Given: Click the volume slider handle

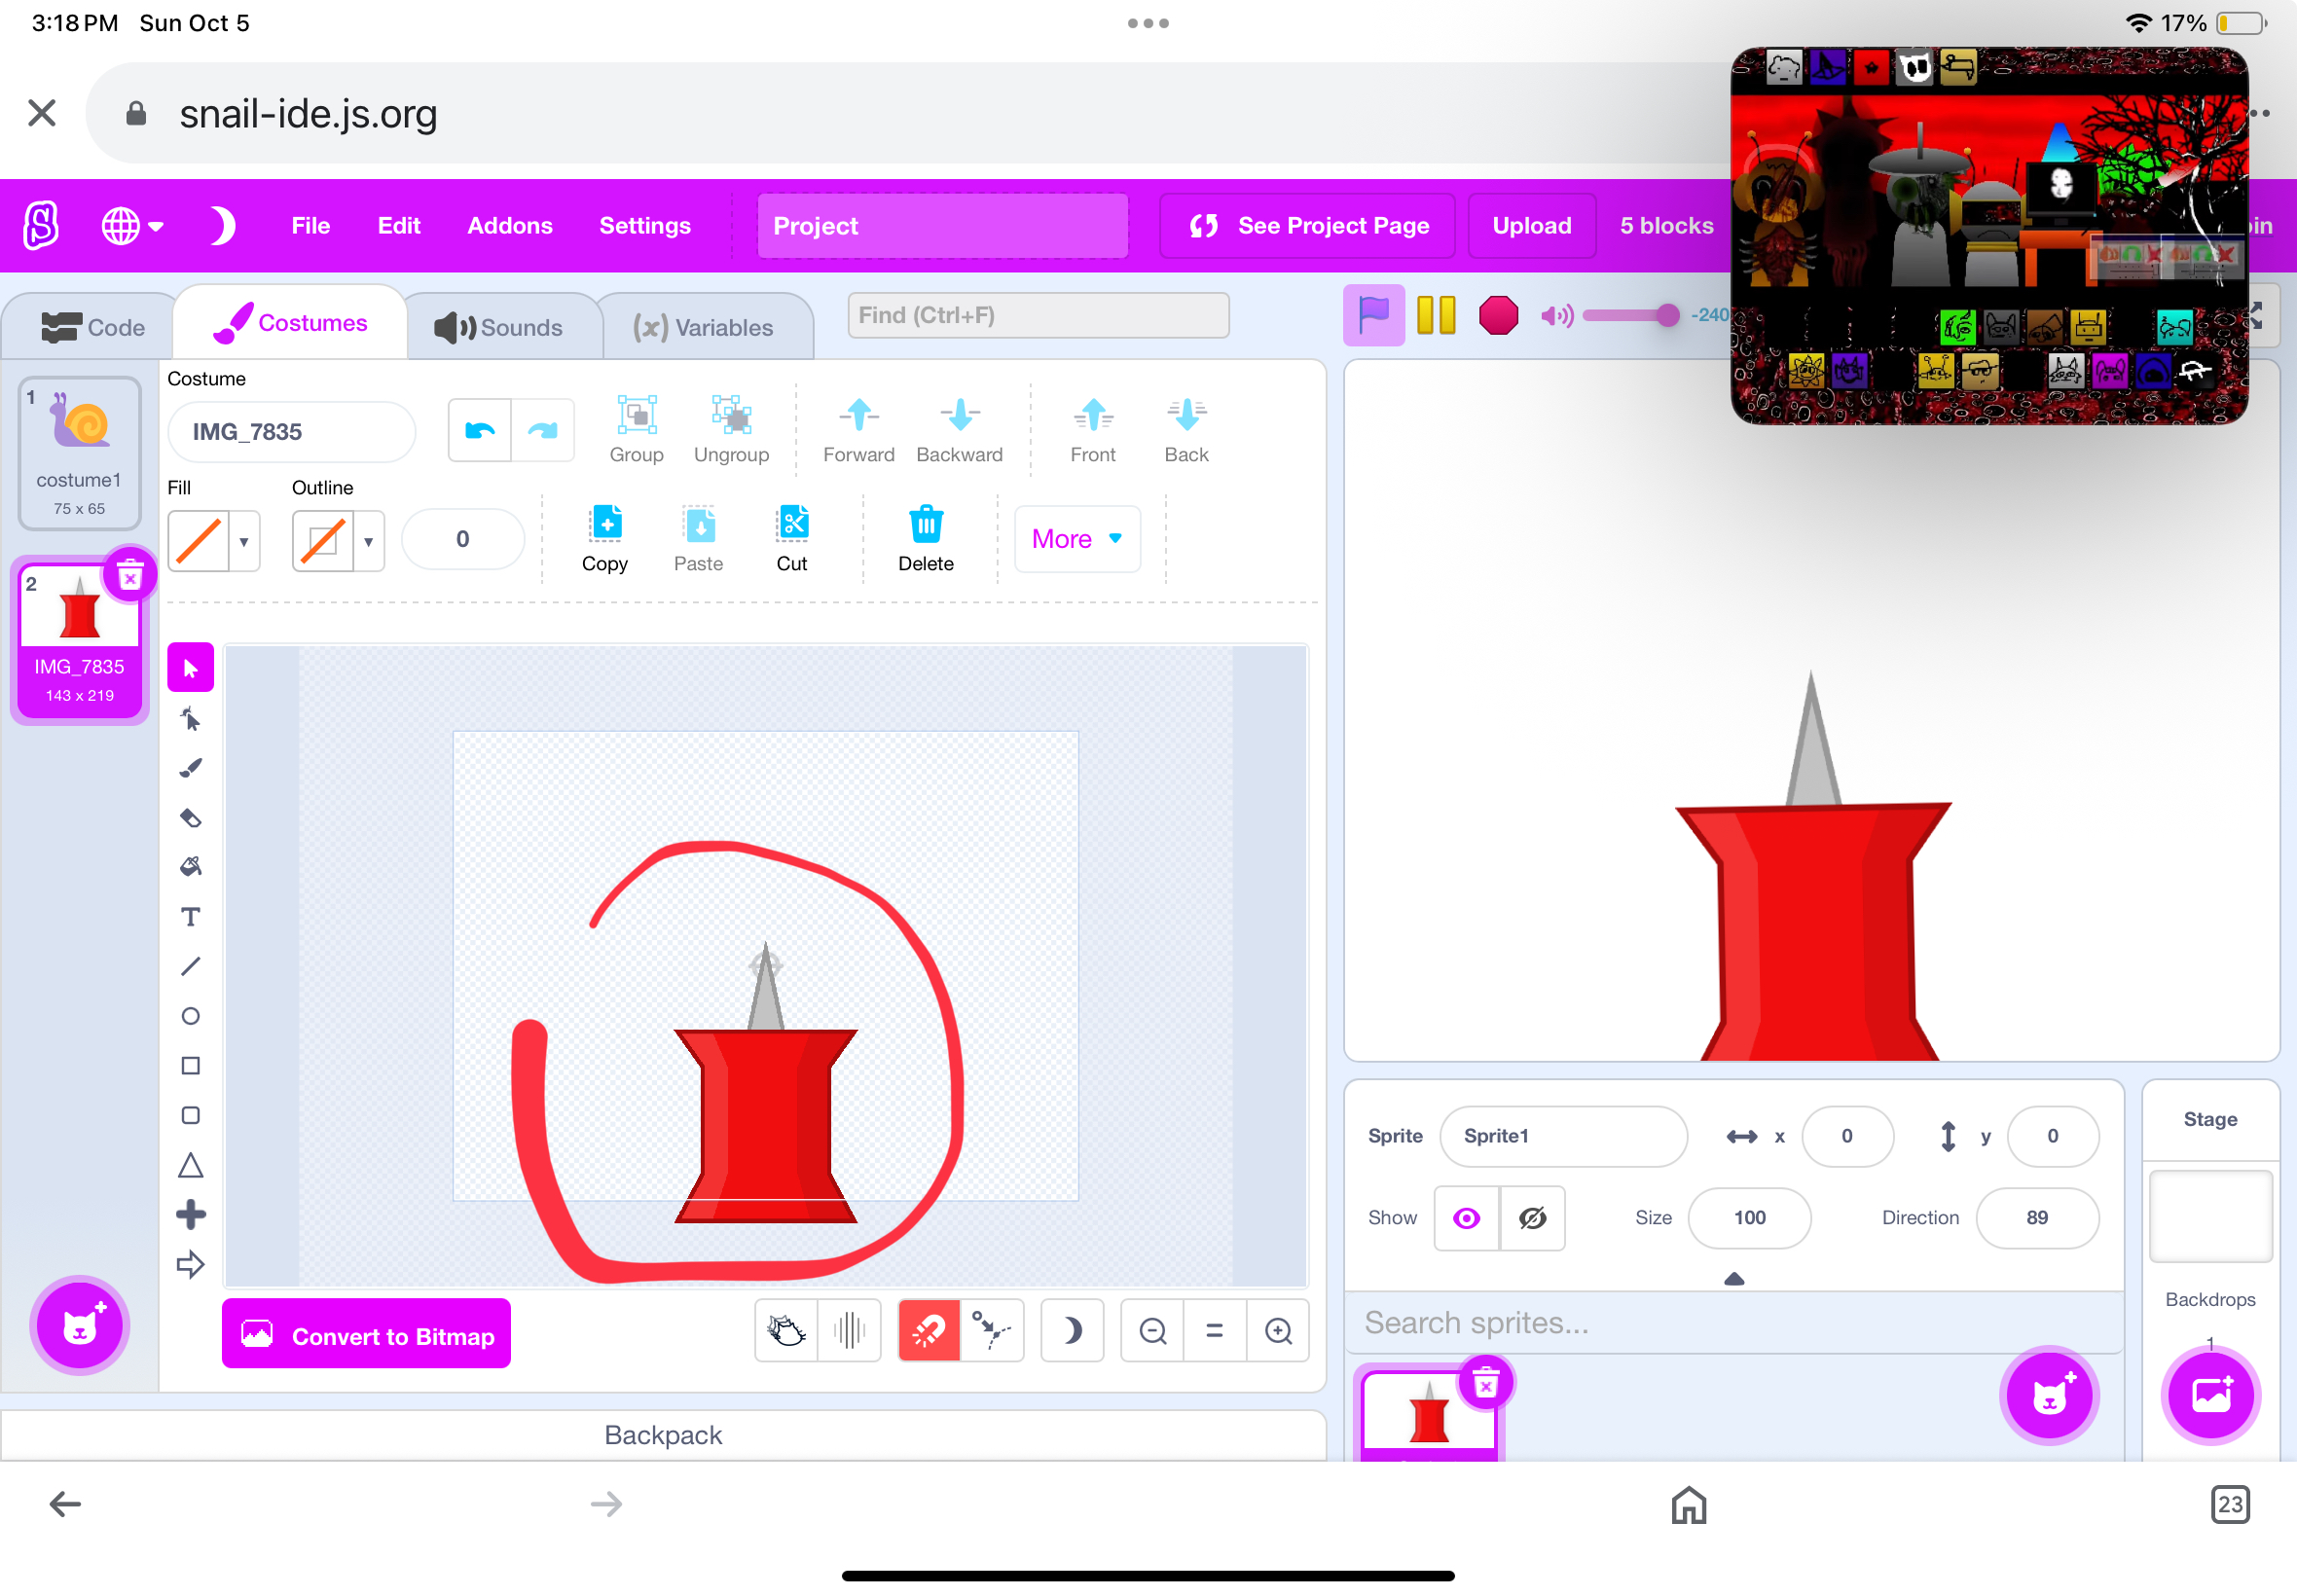Looking at the screenshot, I should click(1667, 316).
